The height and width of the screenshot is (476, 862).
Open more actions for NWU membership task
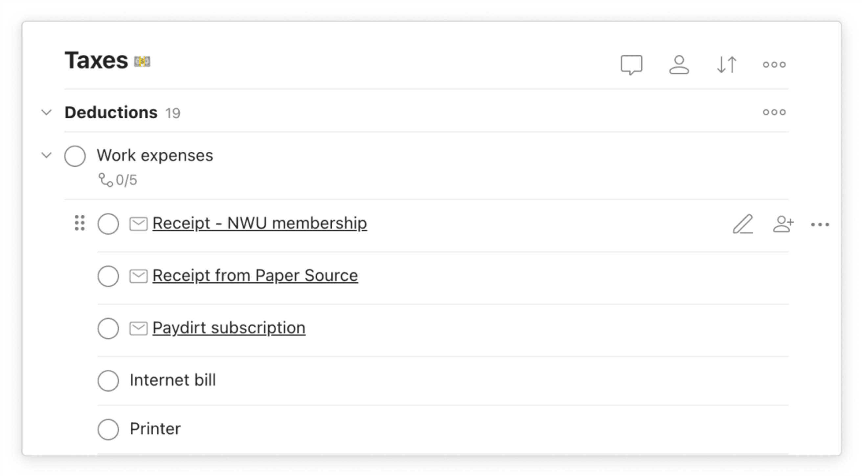[820, 225]
